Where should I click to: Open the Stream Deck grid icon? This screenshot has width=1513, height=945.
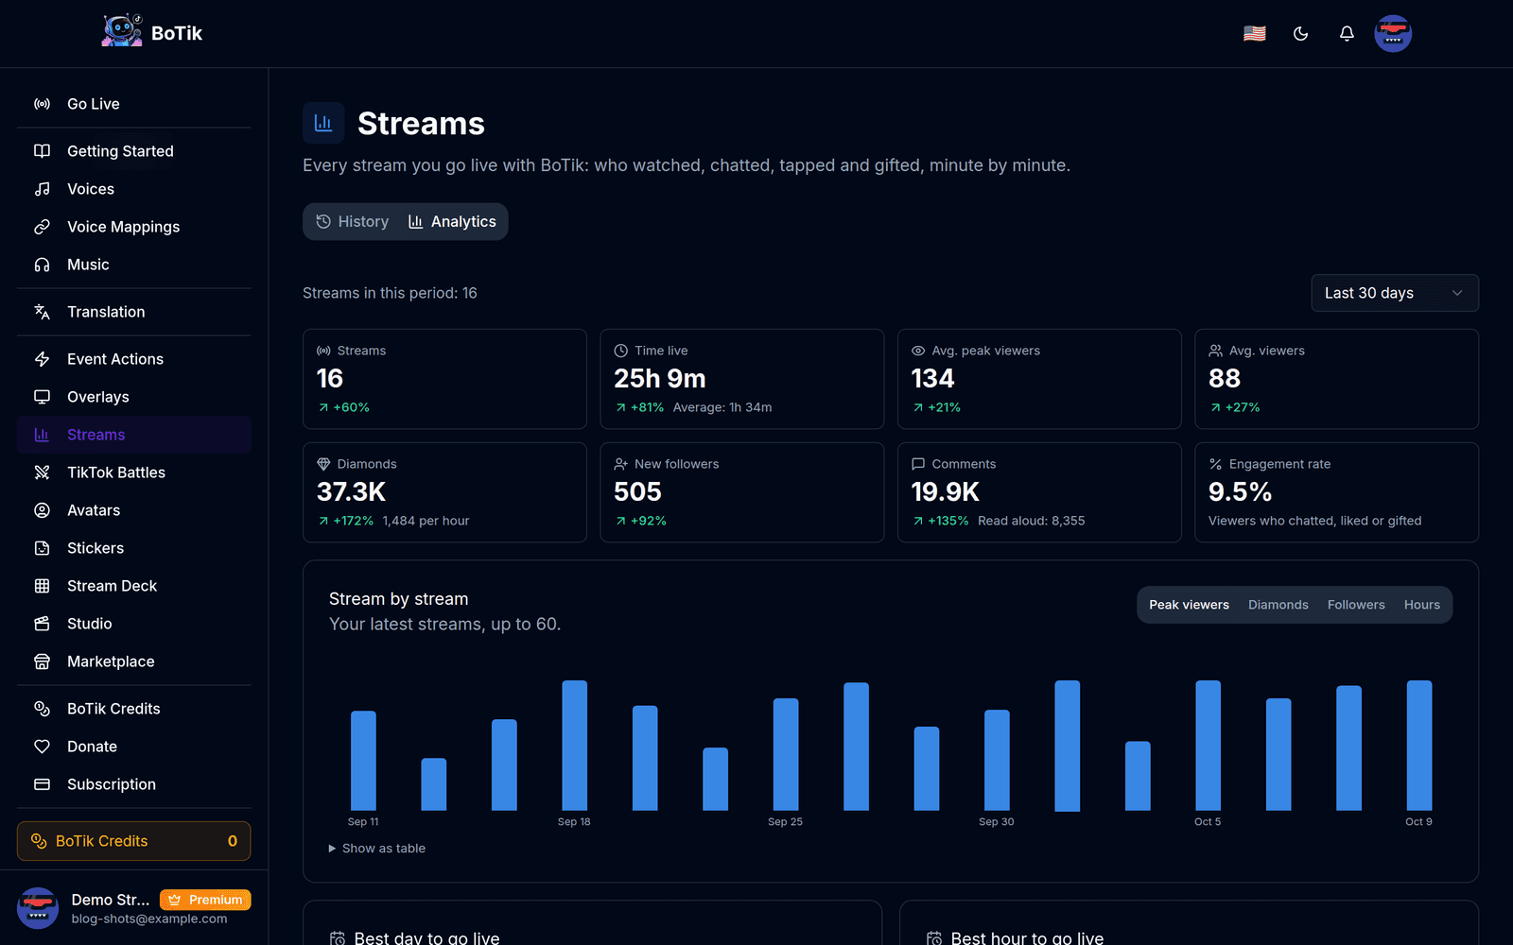point(42,586)
